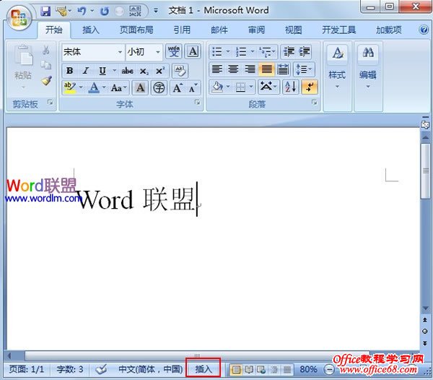Apply strikethrough formatting
Image resolution: width=433 pixels, height=380 pixels.
pos(127,71)
